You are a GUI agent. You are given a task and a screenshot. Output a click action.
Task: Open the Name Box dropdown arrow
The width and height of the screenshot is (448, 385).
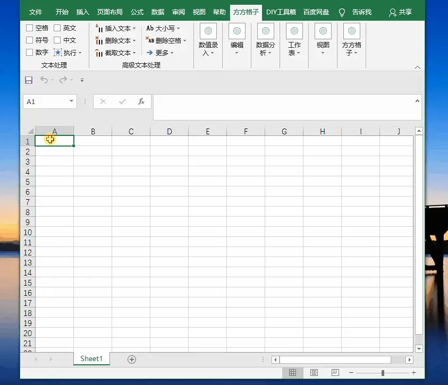(x=71, y=101)
